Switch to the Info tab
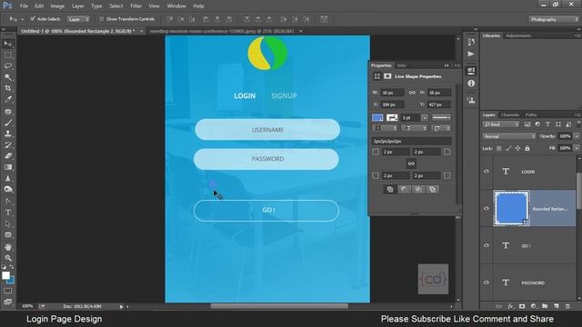The height and width of the screenshot is (327, 582). [402, 65]
